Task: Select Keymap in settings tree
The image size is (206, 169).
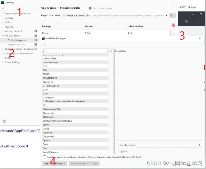Action: pyautogui.click(x=9, y=18)
